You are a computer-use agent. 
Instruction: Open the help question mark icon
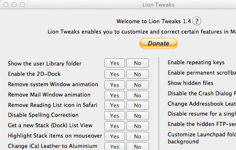197,21
